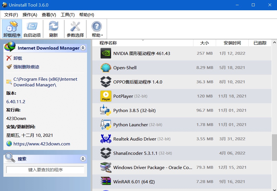Click the Realtek Audio Driver icon
The image size is (277, 191).
coord(106,139)
